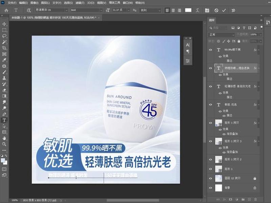Image resolution: width=271 pixels, height=203 pixels.
Task: Cancel current text edits
Action: pyautogui.click(x=216, y=10)
